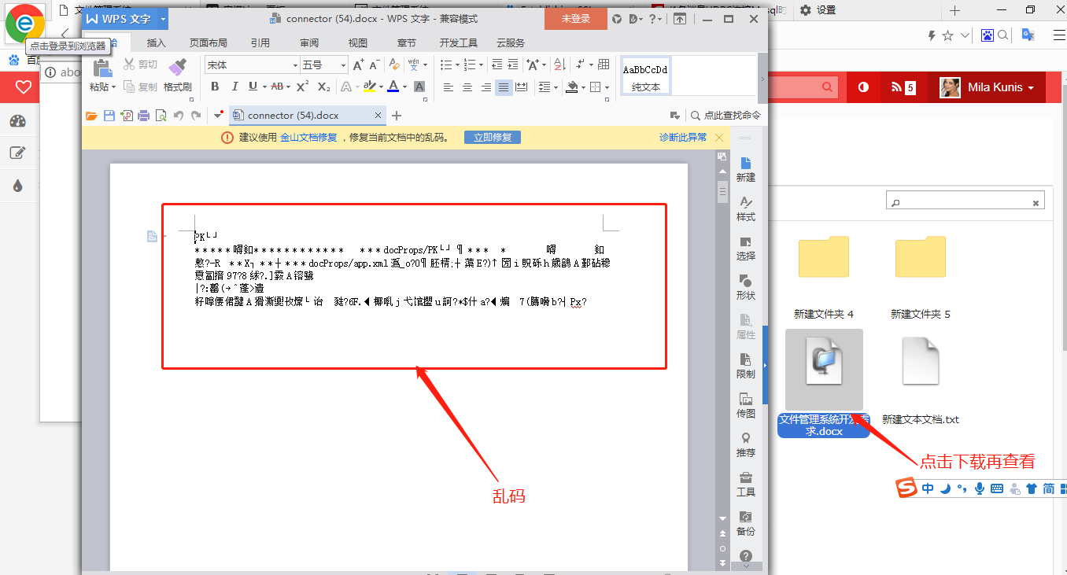
Task: Toggle italic formatting in WPS ribbon
Action: pyautogui.click(x=234, y=87)
